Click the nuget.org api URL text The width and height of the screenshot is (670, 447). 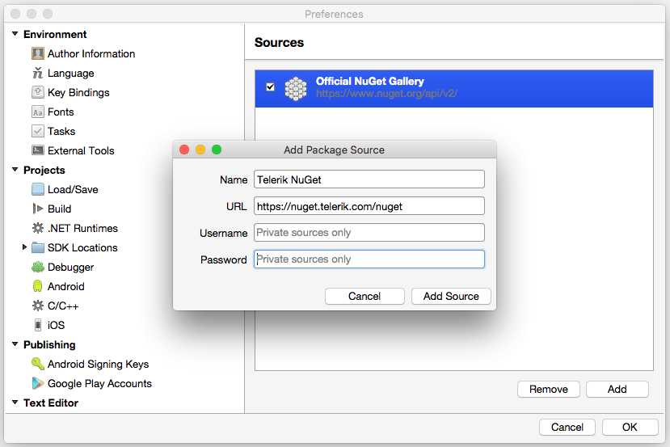[x=386, y=94]
